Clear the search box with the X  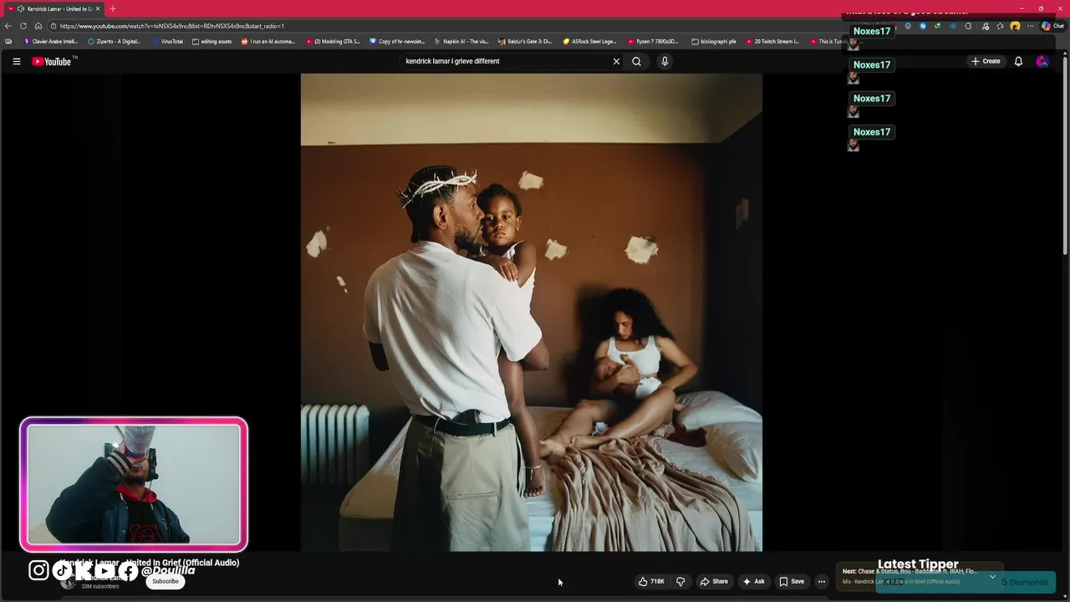click(616, 61)
